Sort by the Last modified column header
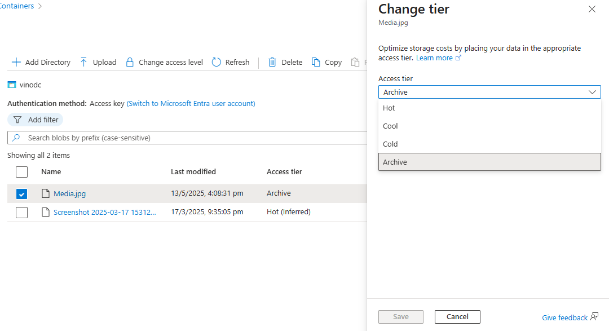The image size is (609, 331). pos(193,172)
